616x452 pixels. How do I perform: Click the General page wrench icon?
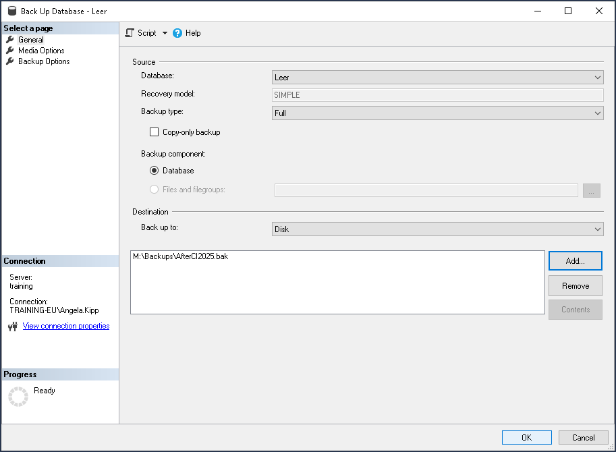[x=10, y=40]
